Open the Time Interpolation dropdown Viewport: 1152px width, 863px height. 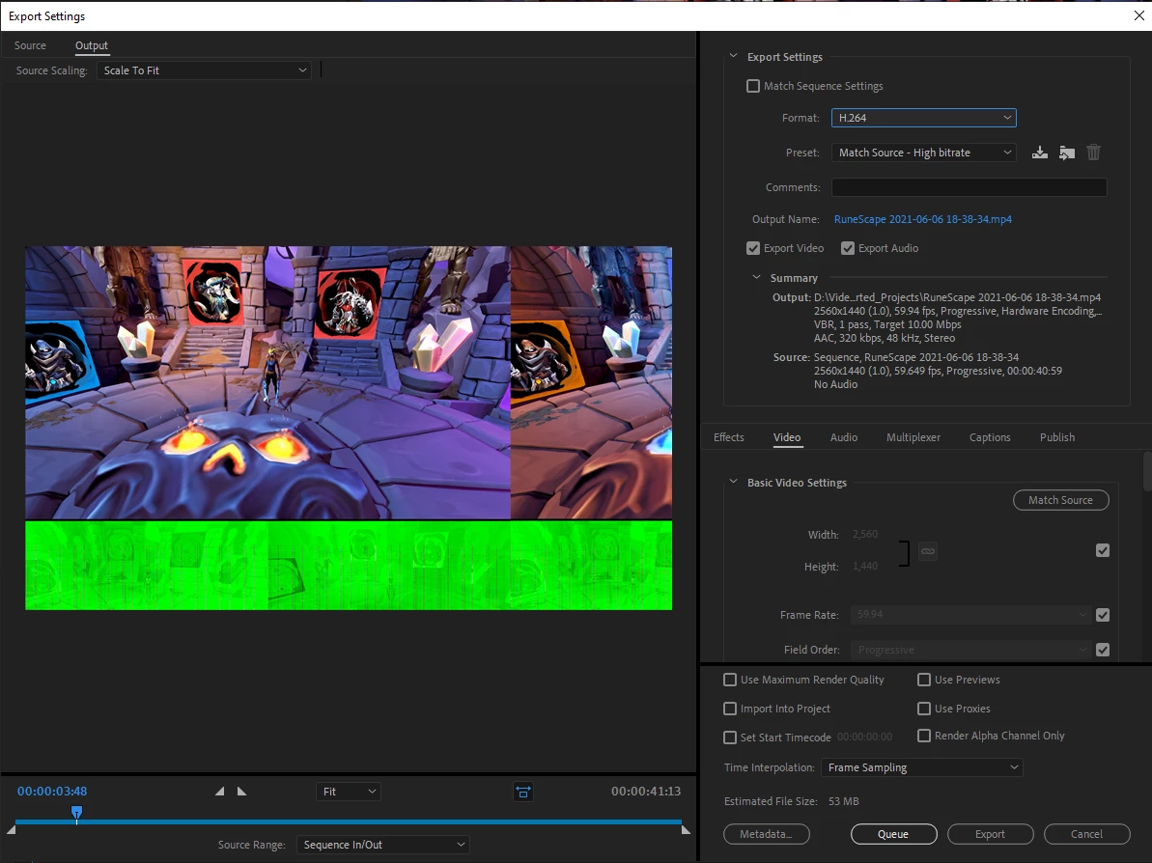point(922,767)
